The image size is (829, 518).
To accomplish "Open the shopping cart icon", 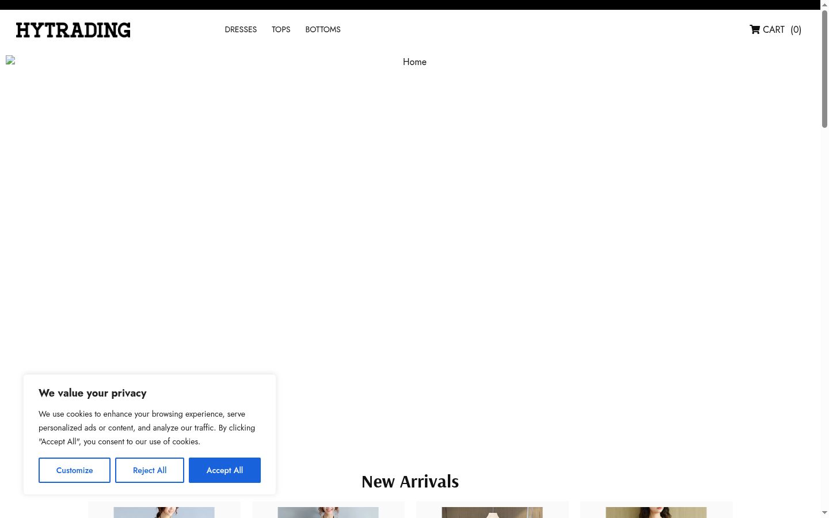I will [x=755, y=29].
